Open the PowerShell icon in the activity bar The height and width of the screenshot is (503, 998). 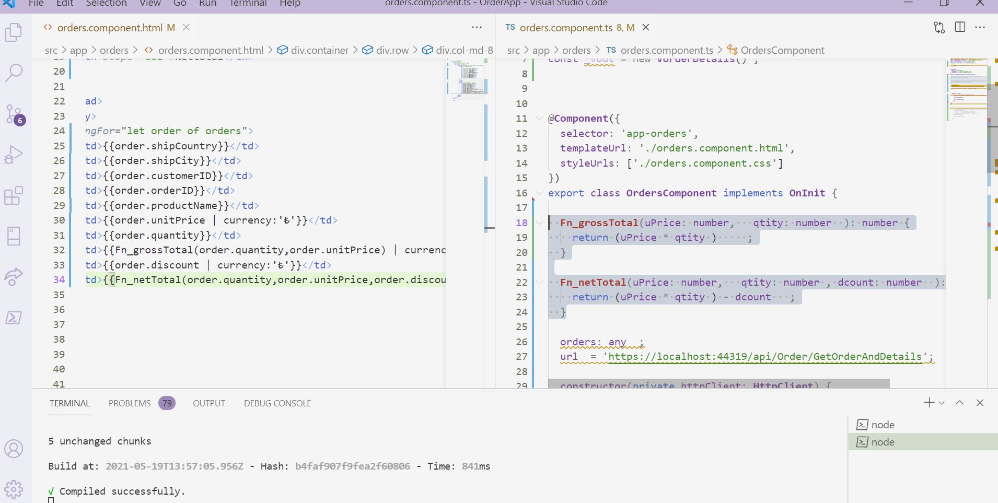pos(14,318)
